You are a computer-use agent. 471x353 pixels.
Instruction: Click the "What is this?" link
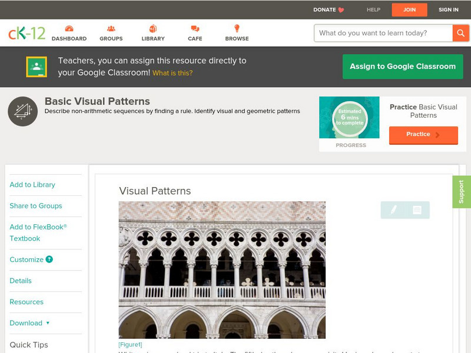(173, 74)
